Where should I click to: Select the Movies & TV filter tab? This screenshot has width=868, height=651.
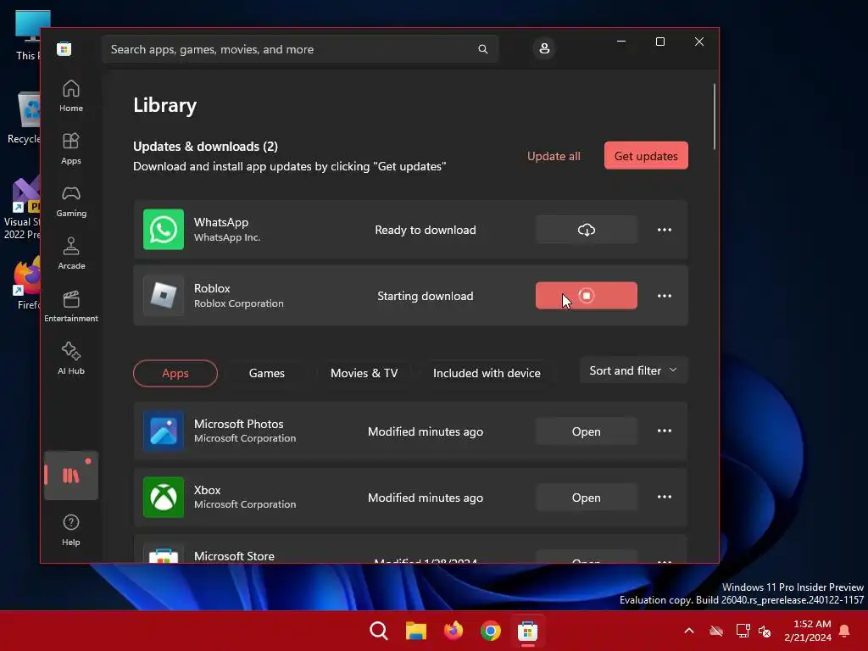(x=364, y=373)
